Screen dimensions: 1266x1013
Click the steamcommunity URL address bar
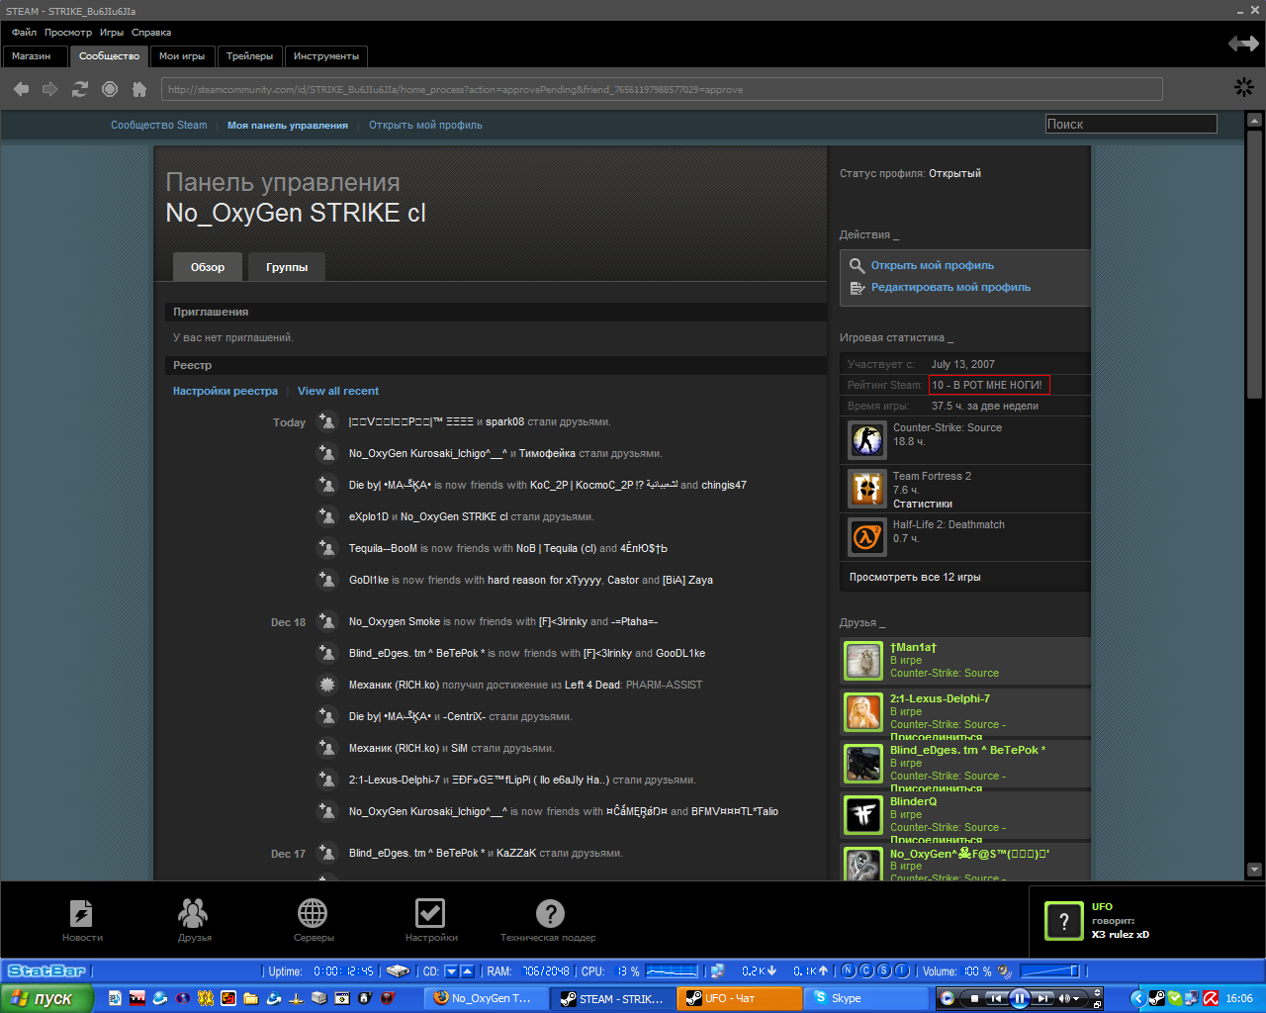coord(662,90)
